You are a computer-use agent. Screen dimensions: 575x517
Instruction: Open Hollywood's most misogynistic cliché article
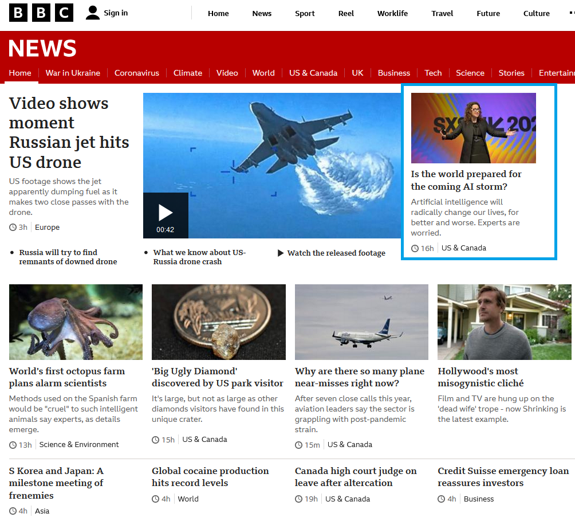pyautogui.click(x=481, y=377)
